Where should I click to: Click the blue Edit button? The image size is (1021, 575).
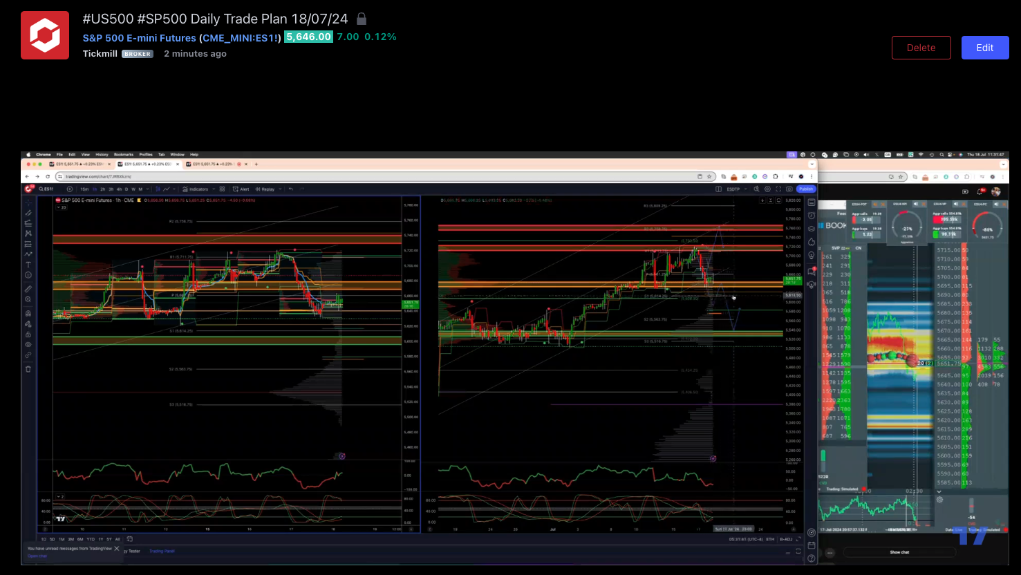pyautogui.click(x=985, y=48)
